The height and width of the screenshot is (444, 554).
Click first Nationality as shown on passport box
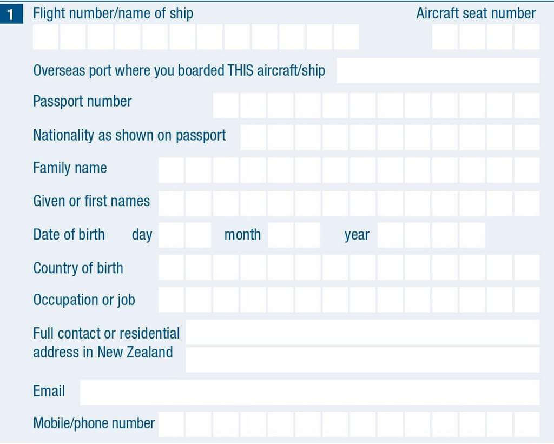pyautogui.click(x=253, y=137)
